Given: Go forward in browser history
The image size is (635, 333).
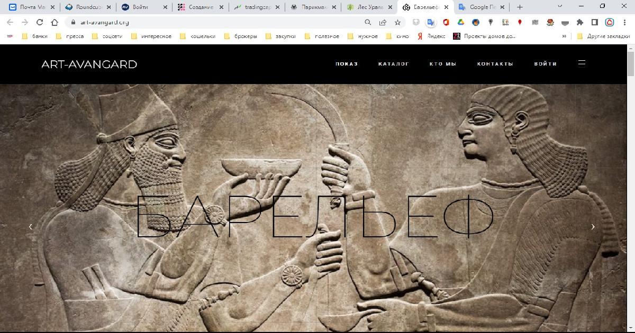Looking at the screenshot, I should 25,22.
